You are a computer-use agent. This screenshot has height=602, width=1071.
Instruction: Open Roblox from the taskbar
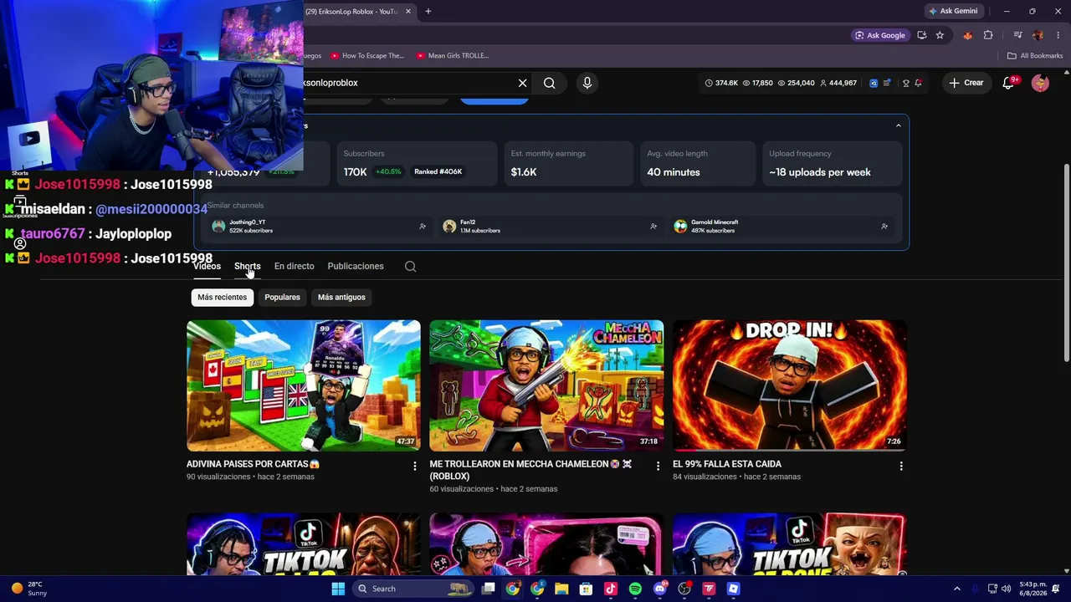(x=733, y=589)
